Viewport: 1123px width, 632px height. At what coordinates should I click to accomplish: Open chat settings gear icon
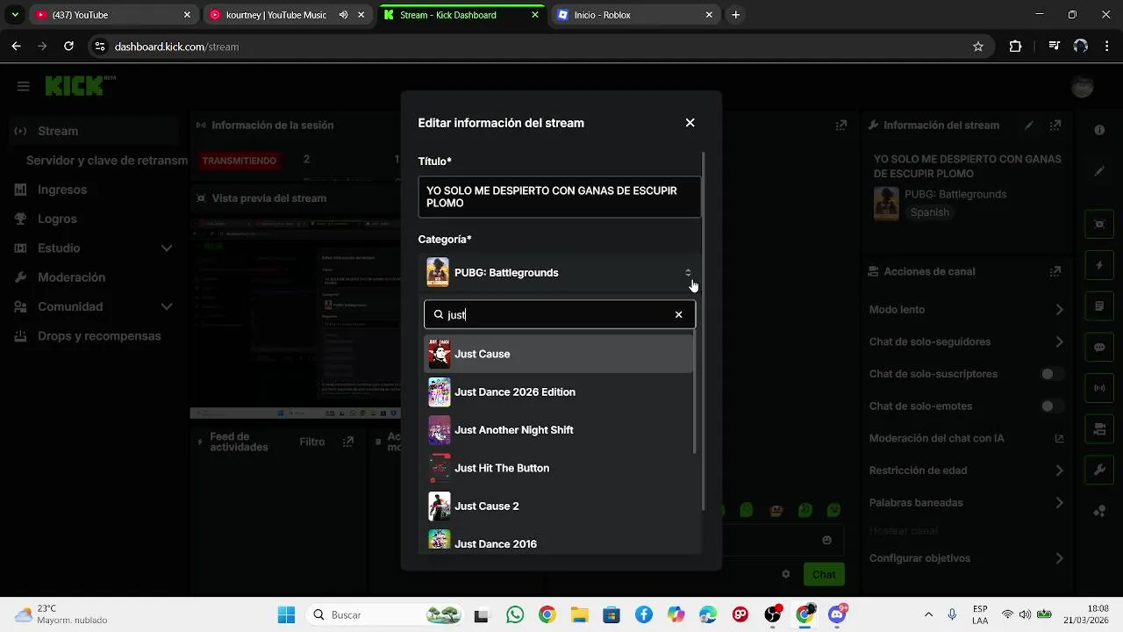pyautogui.click(x=786, y=574)
